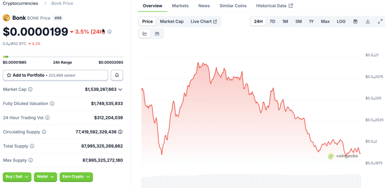Open the Similar Coins tab

point(233,6)
